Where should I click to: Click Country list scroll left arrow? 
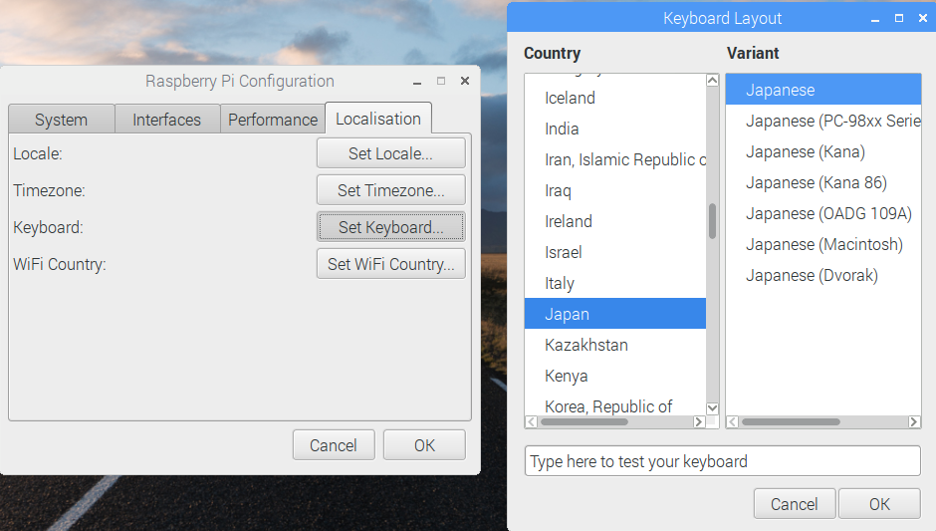[531, 421]
